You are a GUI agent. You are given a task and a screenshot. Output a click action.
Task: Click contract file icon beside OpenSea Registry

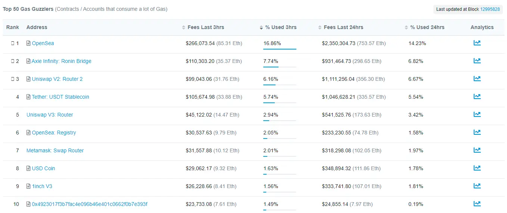pyautogui.click(x=28, y=133)
